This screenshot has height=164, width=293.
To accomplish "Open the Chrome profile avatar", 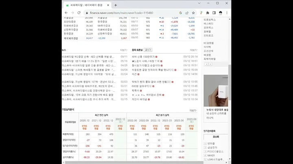I will pyautogui.click(x=221, y=13).
